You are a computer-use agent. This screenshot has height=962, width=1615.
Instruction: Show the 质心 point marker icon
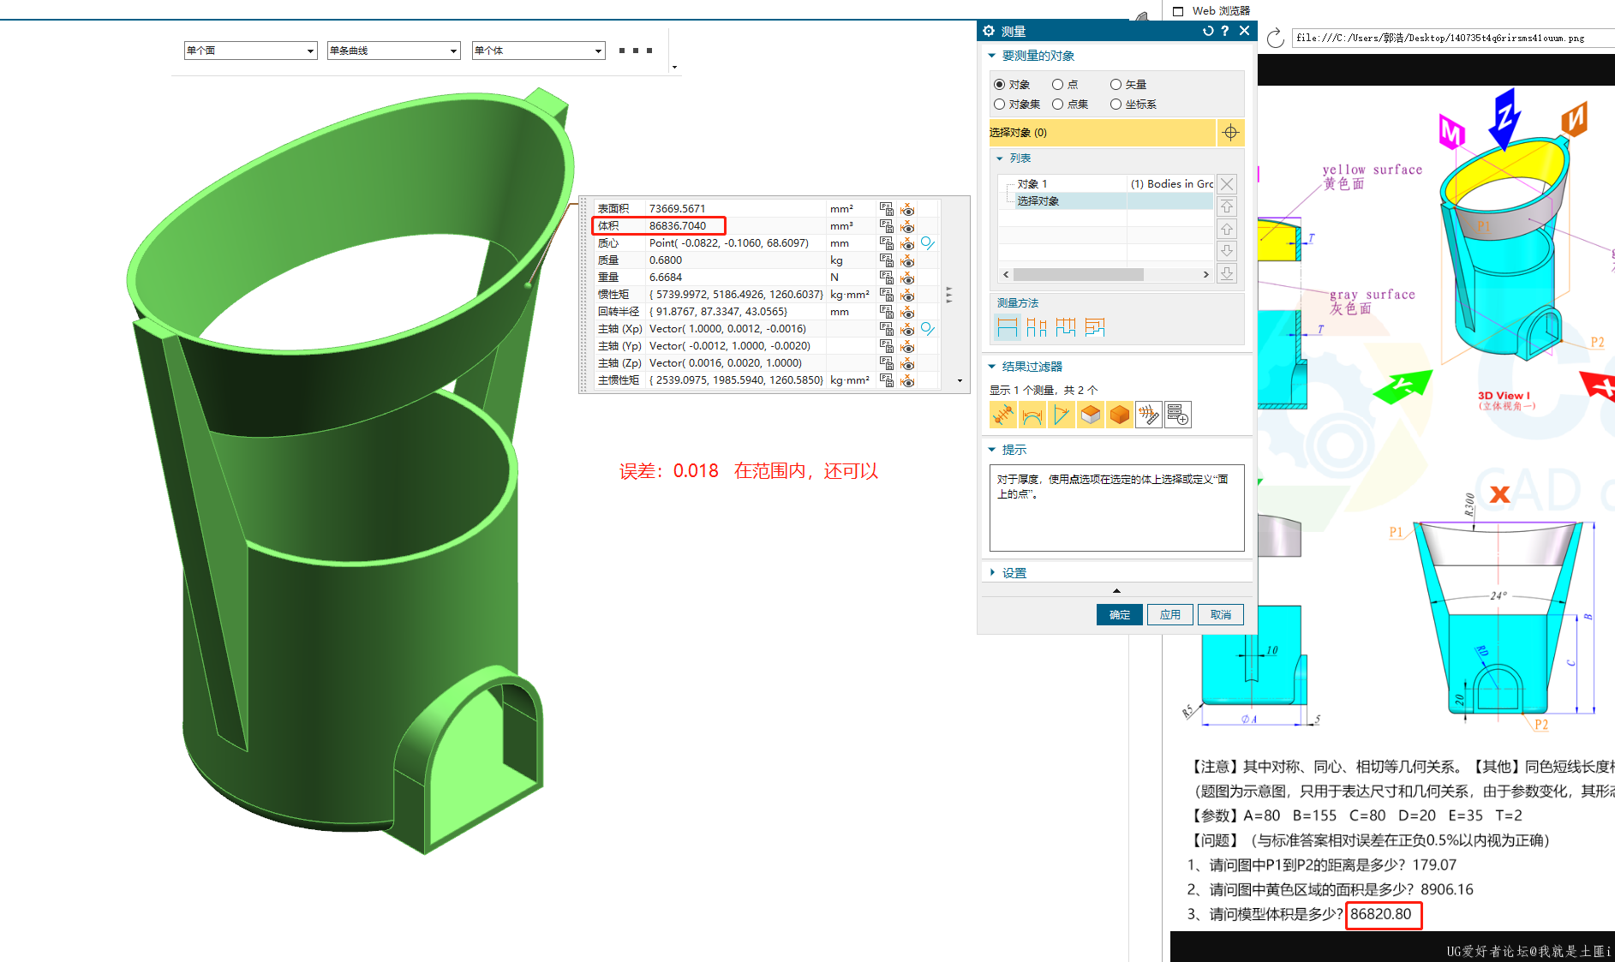(x=928, y=243)
